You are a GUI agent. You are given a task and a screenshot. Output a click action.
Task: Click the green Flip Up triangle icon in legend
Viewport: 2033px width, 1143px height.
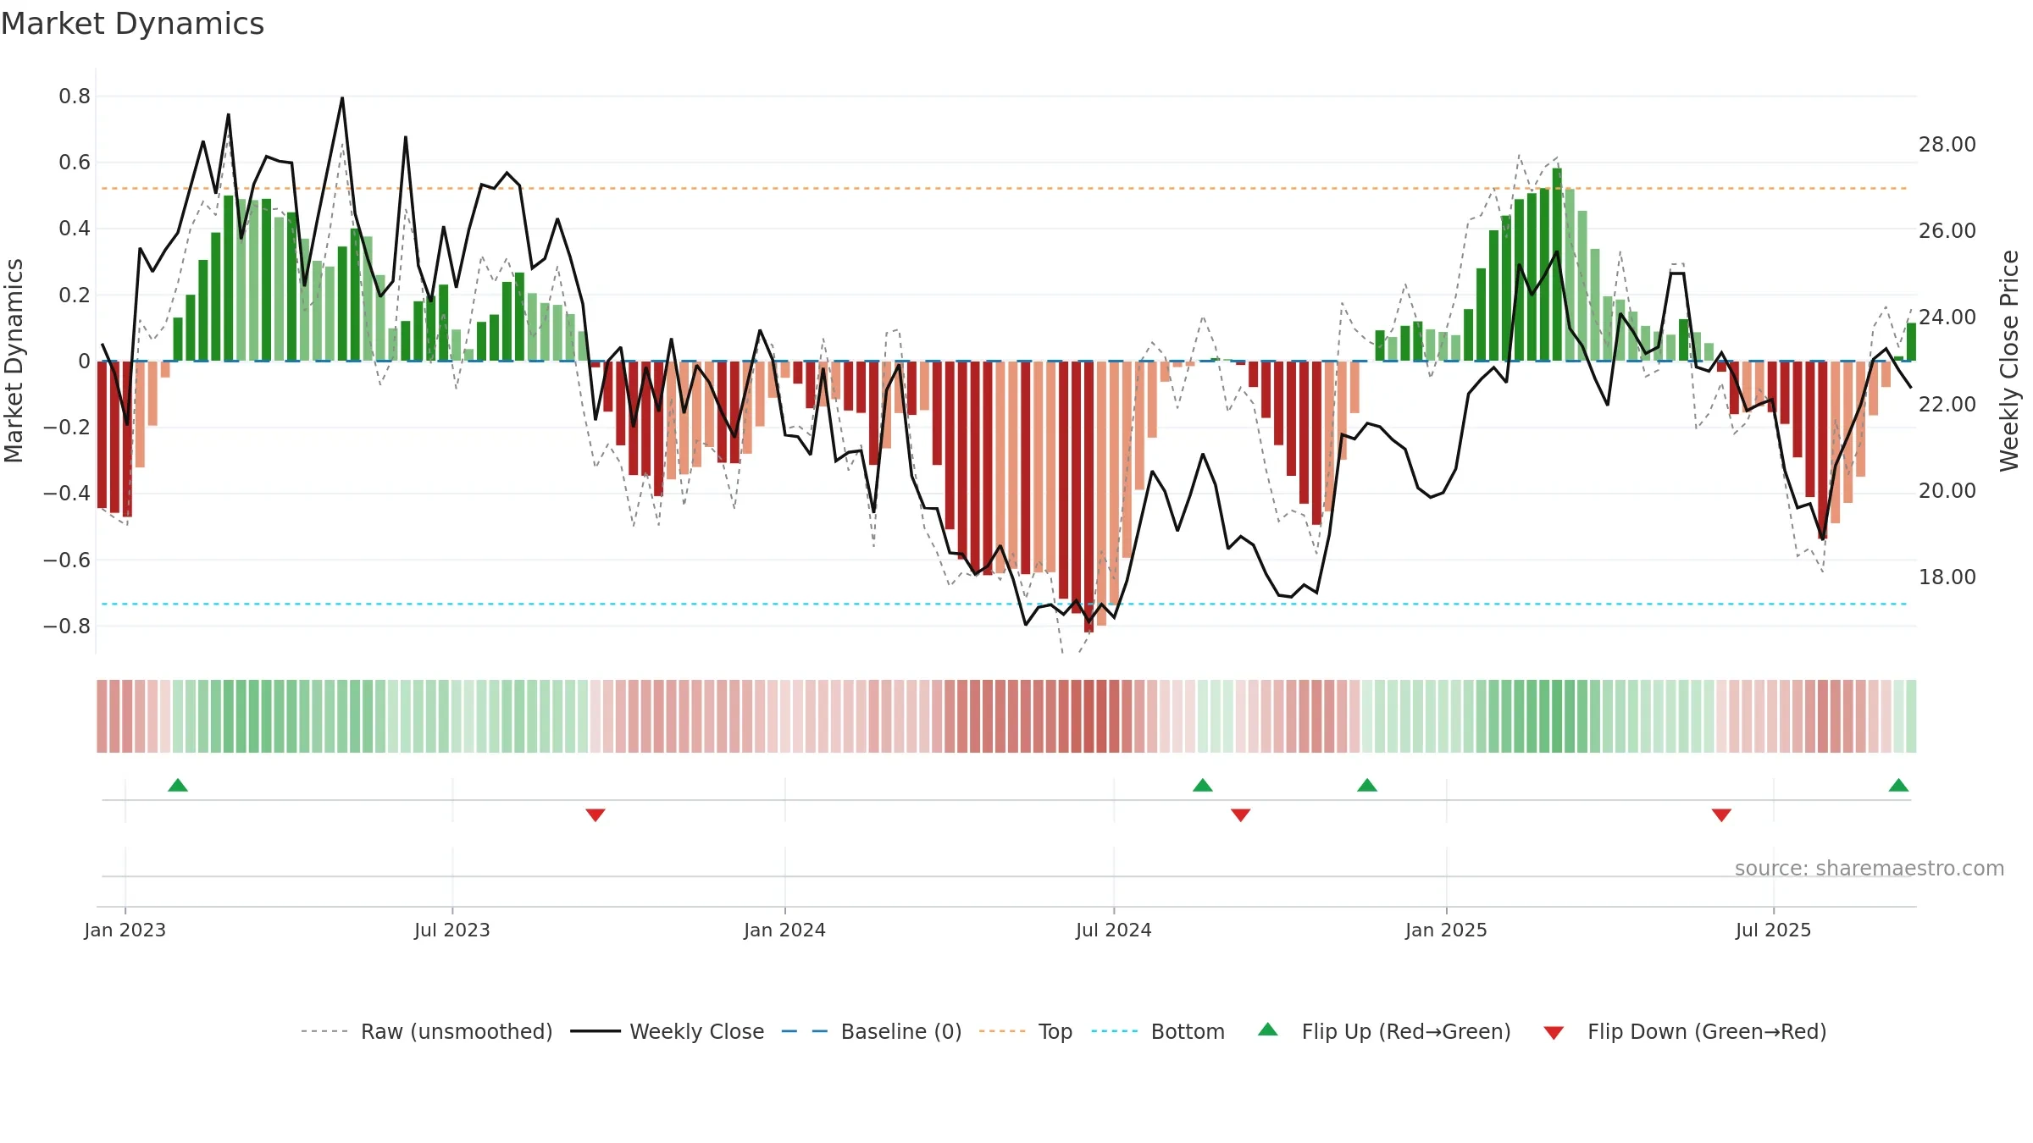tap(1268, 1030)
